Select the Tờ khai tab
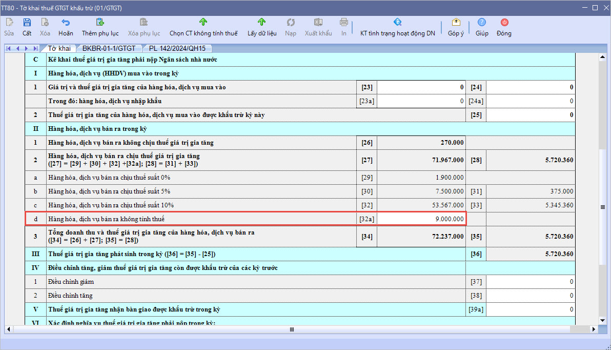 59,48
